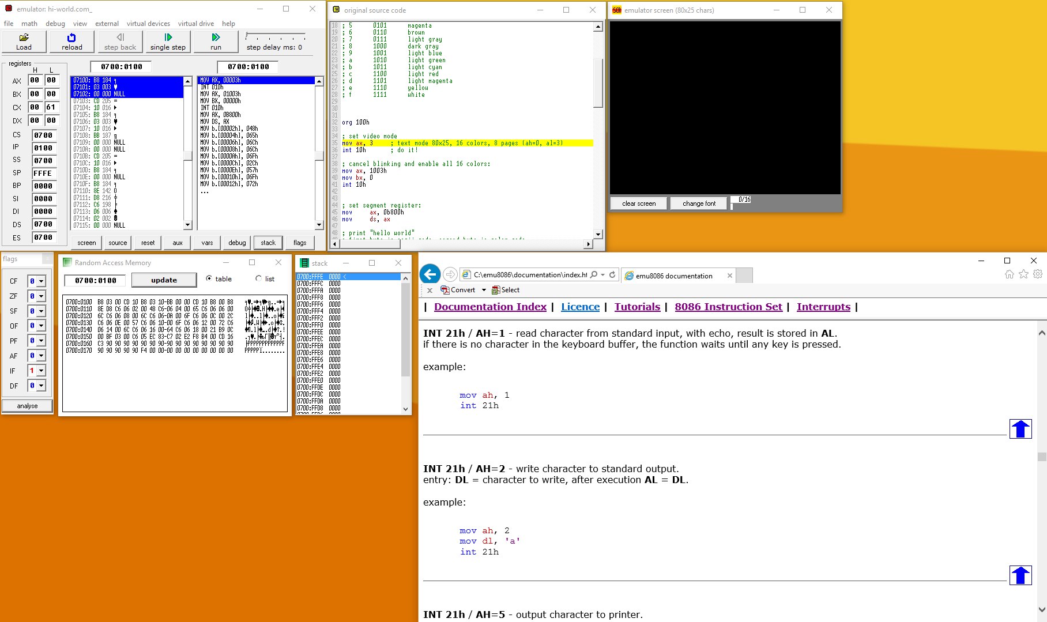This screenshot has height=622, width=1047.
Task: Click the clear screen button
Action: pos(638,203)
